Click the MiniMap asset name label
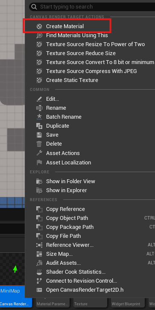The image size is (155, 310). [10, 291]
